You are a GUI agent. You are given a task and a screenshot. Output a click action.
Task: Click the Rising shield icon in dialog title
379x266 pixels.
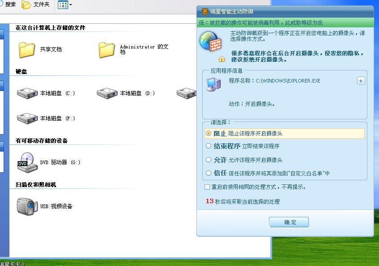(205, 11)
